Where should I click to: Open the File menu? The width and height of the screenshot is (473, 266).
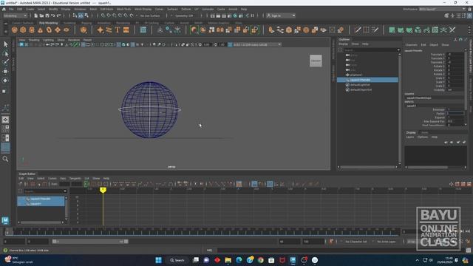(x=11, y=10)
